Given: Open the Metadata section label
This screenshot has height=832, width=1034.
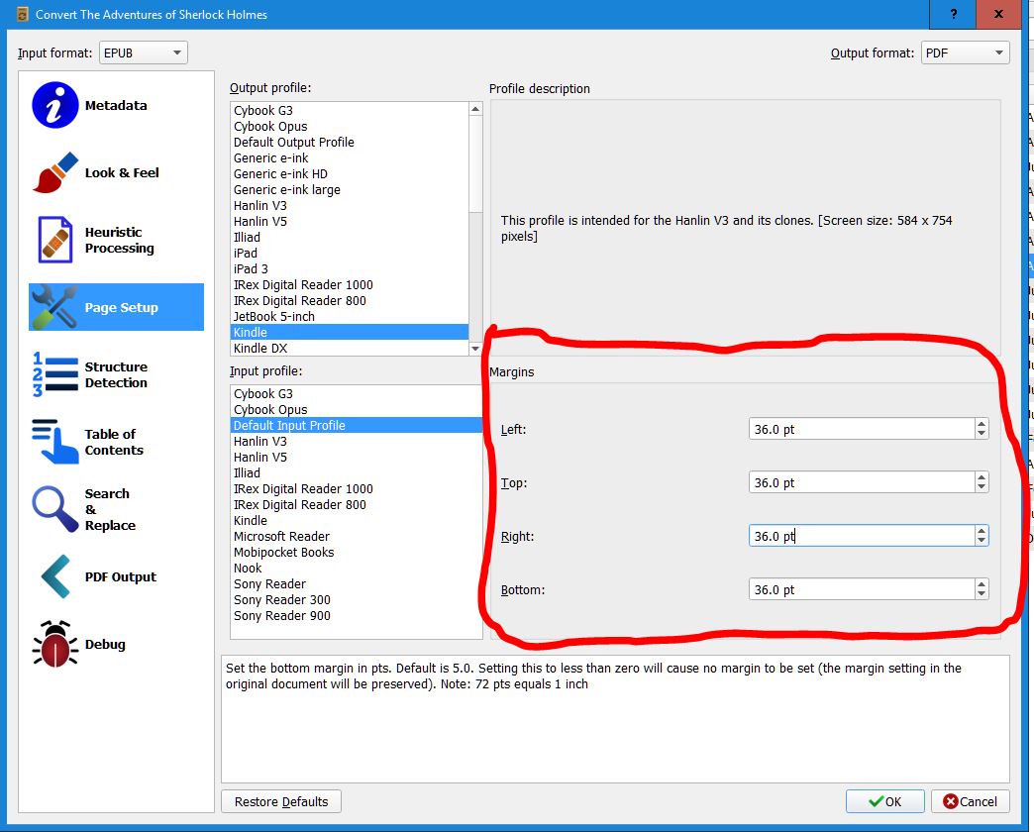Looking at the screenshot, I should point(116,105).
